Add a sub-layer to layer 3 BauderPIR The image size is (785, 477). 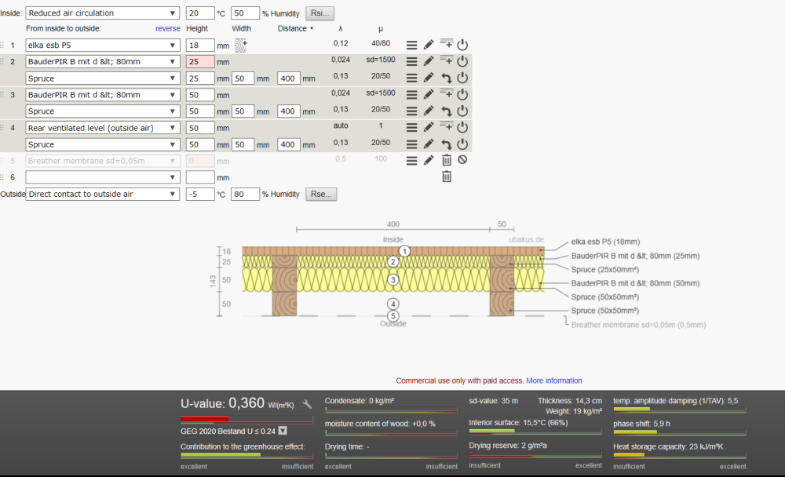446,93
